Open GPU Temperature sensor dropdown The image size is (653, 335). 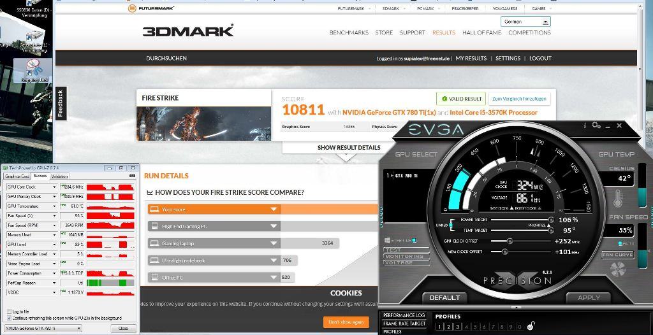[54, 206]
